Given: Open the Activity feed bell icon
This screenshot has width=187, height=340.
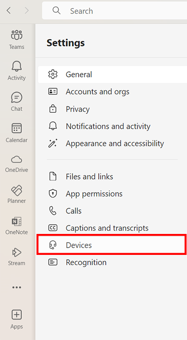Looking at the screenshot, I should pos(16,66).
